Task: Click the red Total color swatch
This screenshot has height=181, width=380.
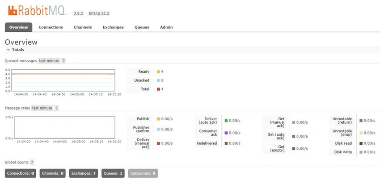Action: (x=159, y=89)
